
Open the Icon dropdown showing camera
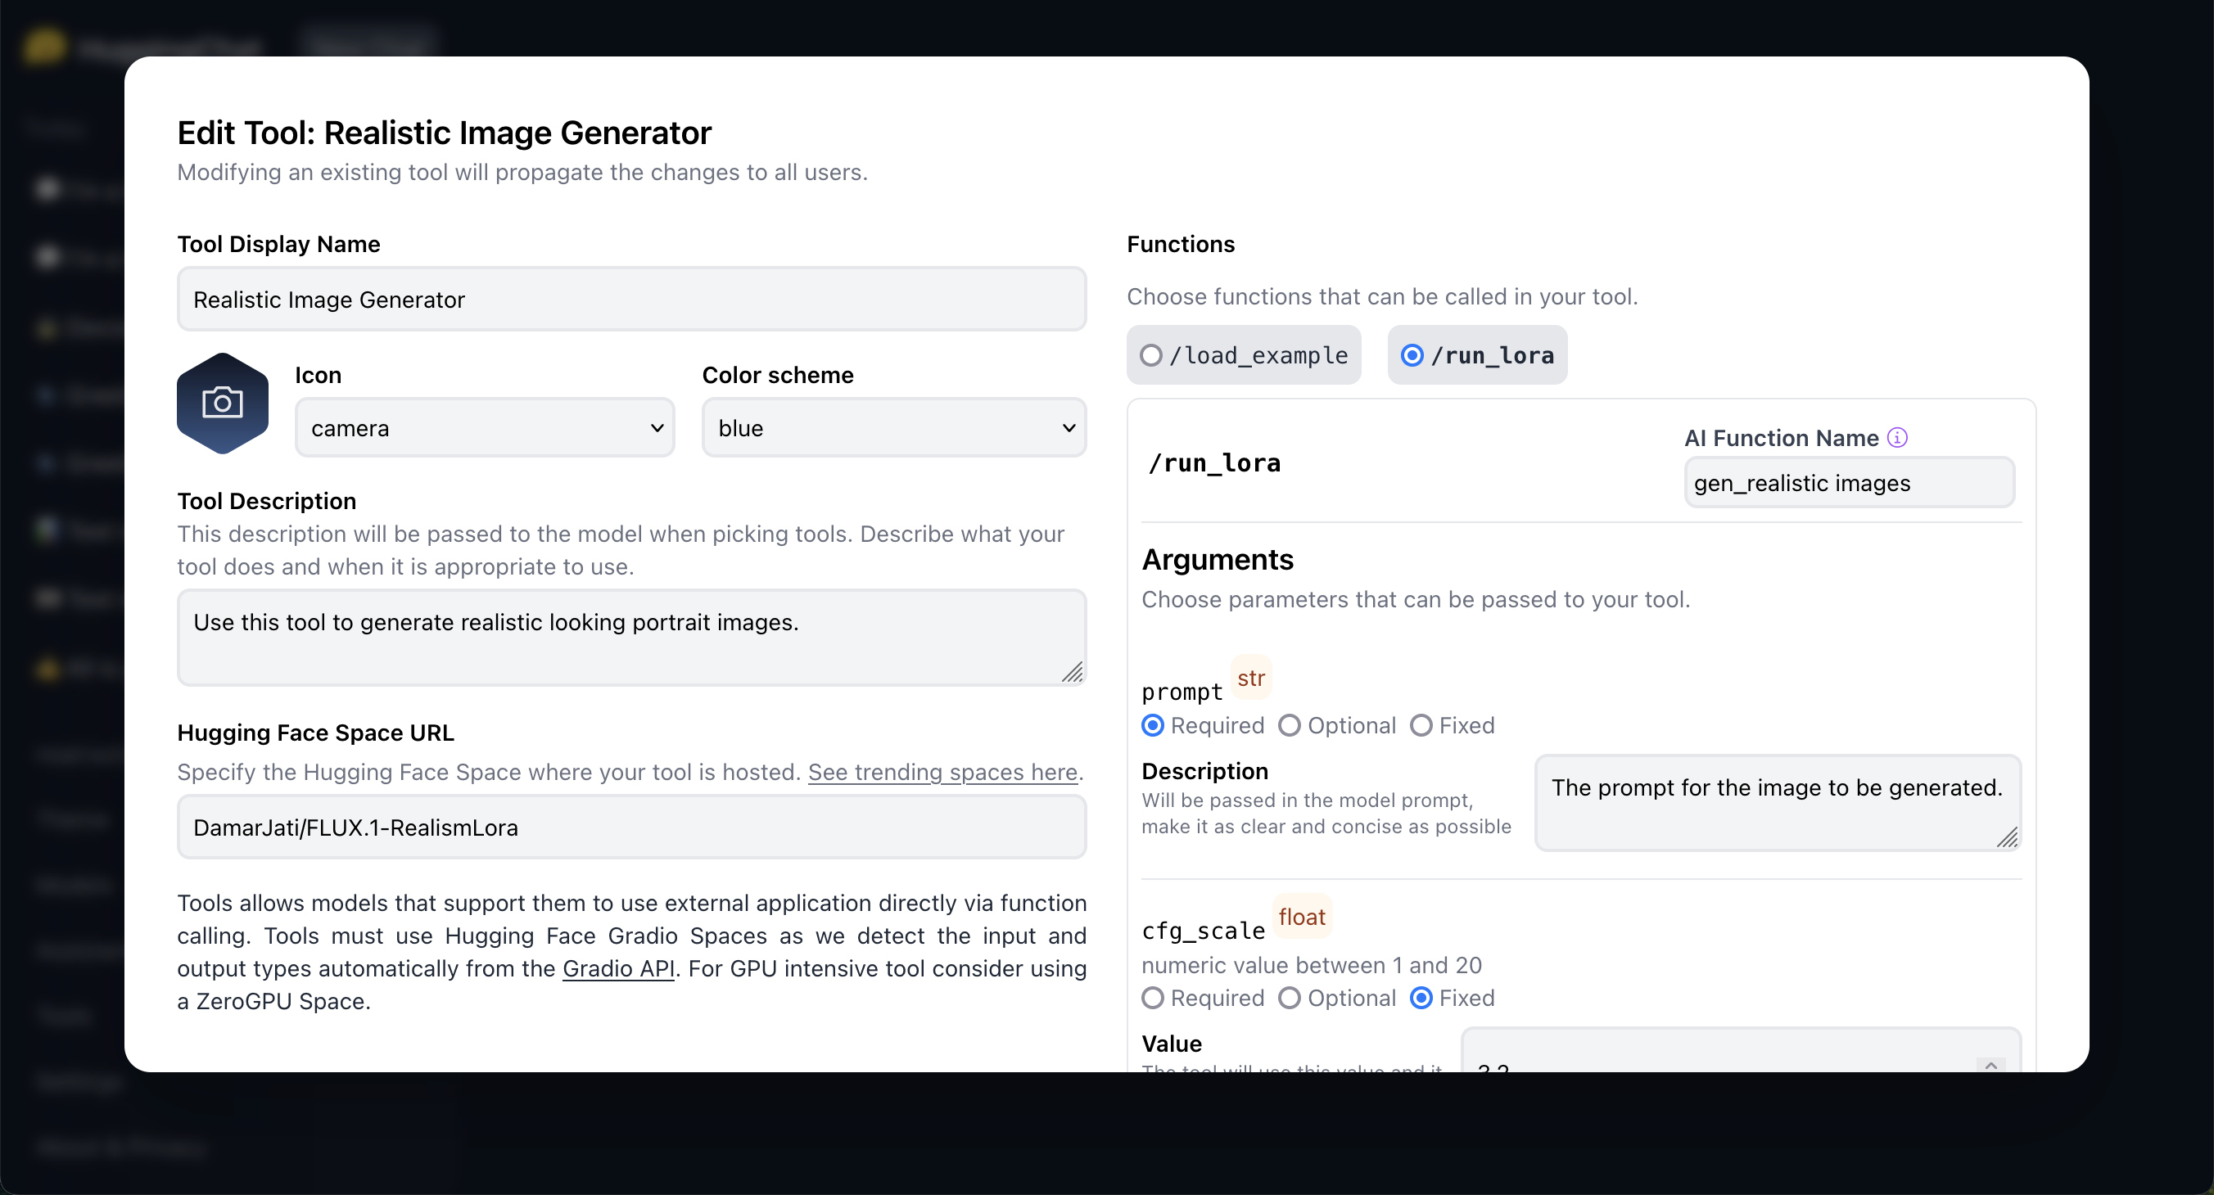(x=485, y=428)
